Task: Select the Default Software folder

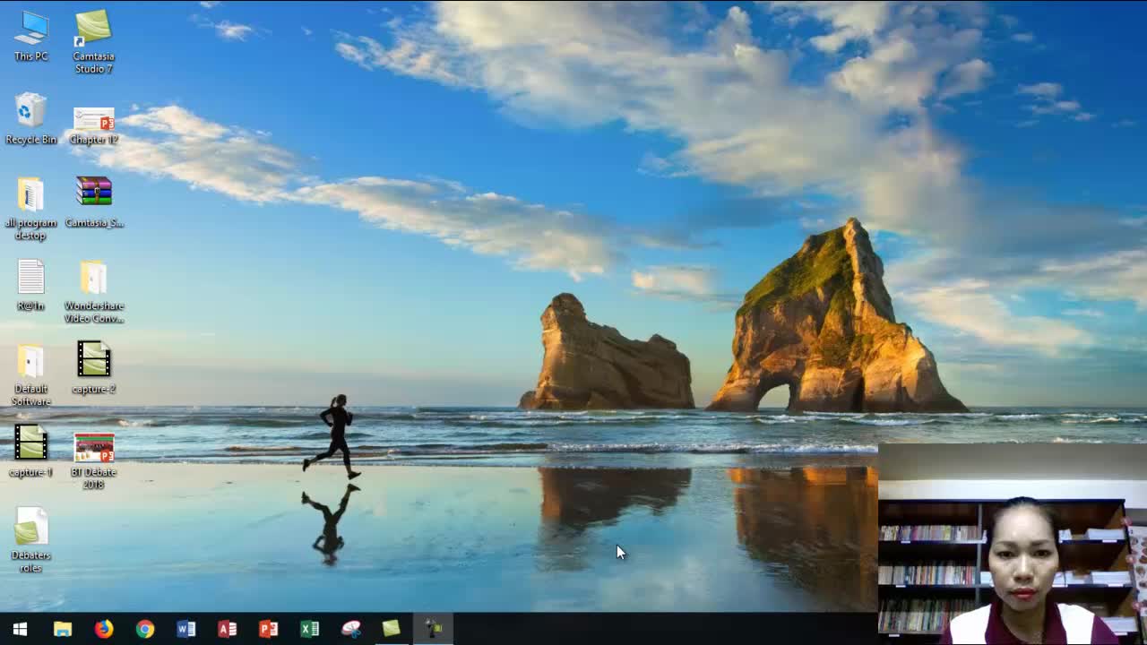Action: (x=30, y=374)
